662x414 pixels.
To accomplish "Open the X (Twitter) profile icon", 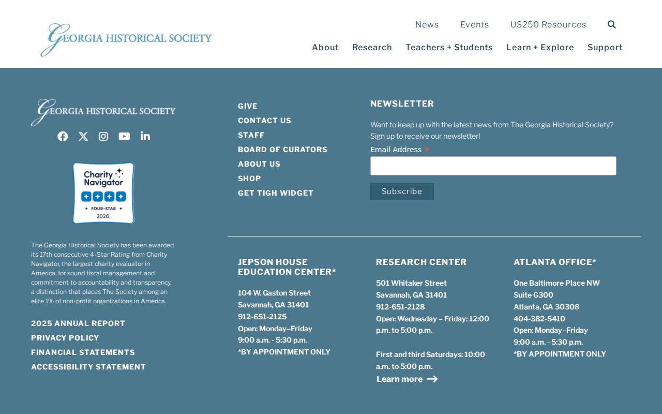I will (83, 136).
